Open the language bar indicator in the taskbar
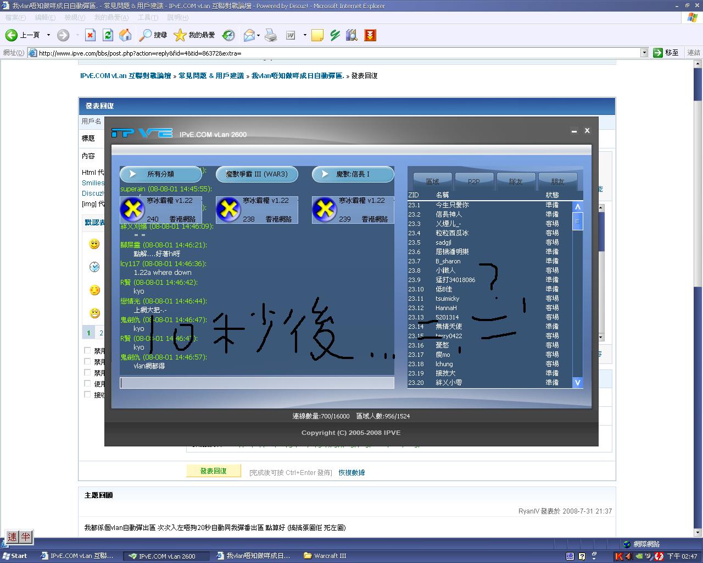 point(570,556)
